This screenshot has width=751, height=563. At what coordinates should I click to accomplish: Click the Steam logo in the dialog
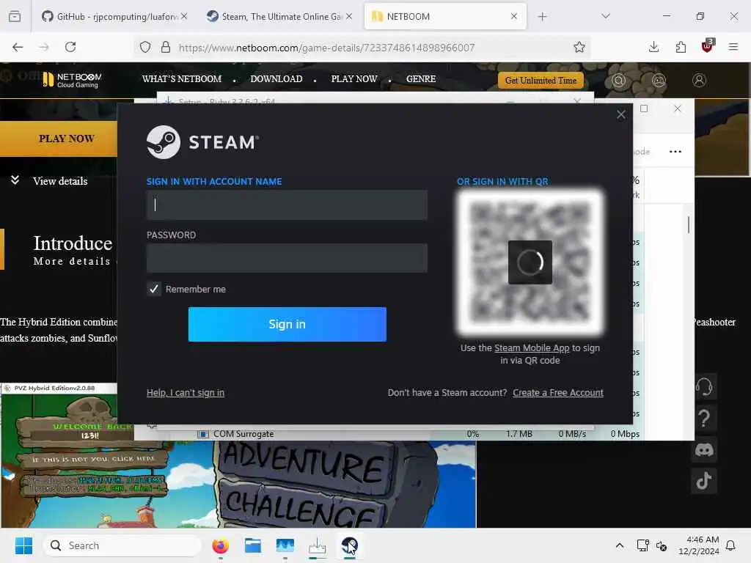(202, 142)
